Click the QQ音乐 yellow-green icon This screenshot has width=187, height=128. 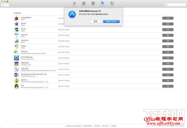point(17,81)
